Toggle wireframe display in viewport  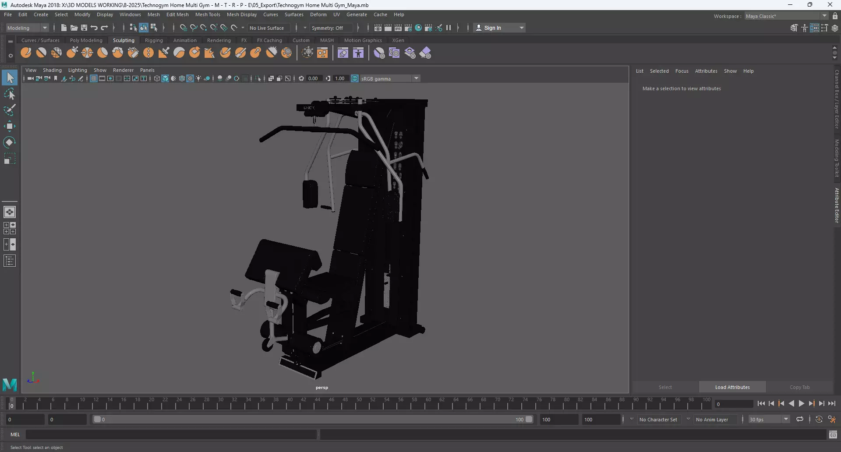point(157,78)
